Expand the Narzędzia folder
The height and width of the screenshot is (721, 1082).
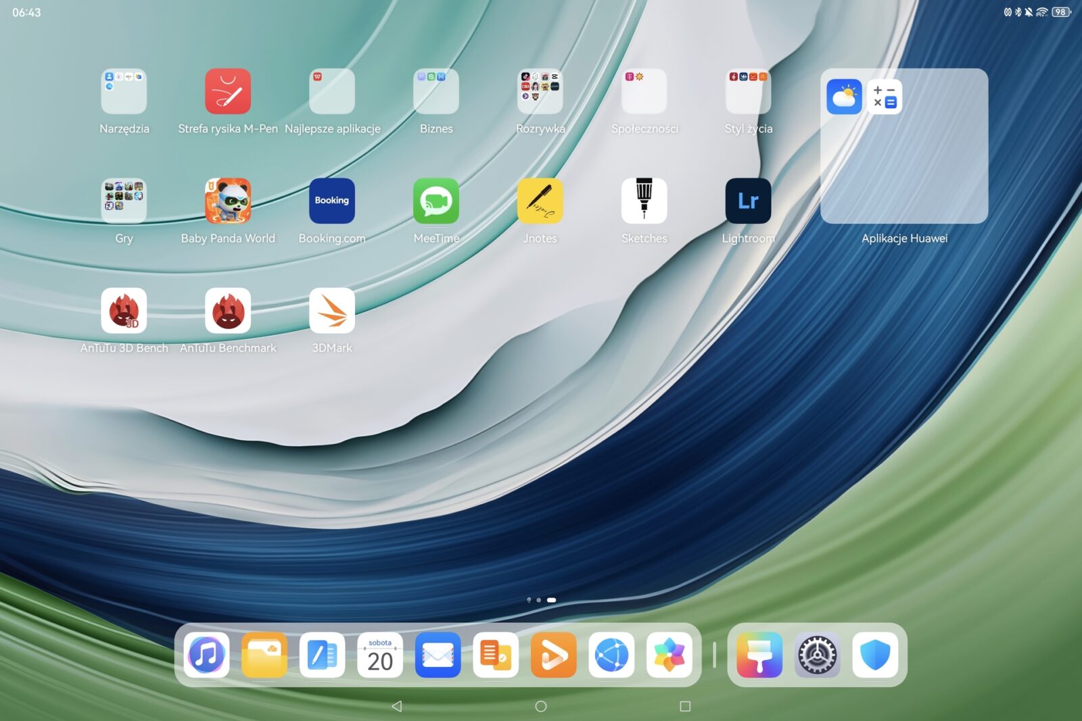(124, 91)
